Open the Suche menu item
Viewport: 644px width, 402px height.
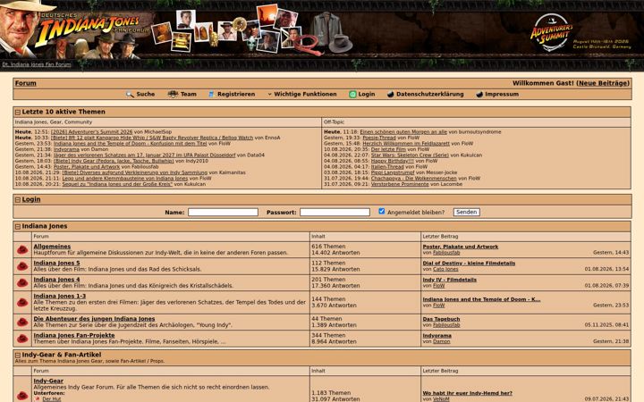[x=146, y=95]
